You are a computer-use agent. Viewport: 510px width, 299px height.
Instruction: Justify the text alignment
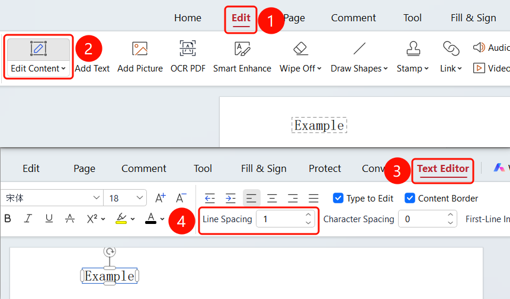tap(313, 198)
